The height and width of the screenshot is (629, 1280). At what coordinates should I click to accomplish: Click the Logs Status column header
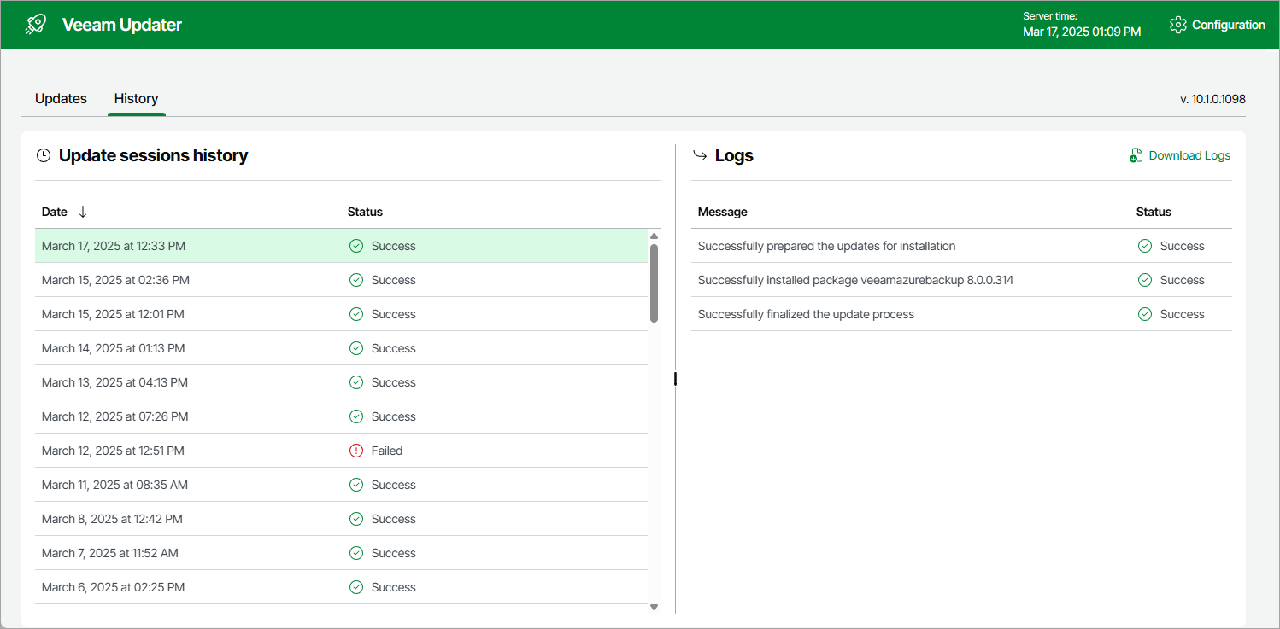pos(1154,212)
